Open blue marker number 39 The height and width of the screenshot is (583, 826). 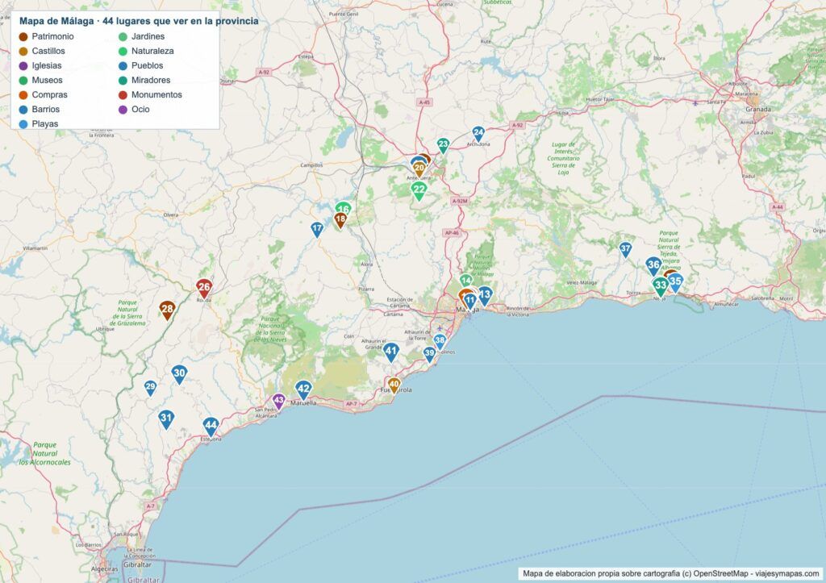pyautogui.click(x=429, y=355)
